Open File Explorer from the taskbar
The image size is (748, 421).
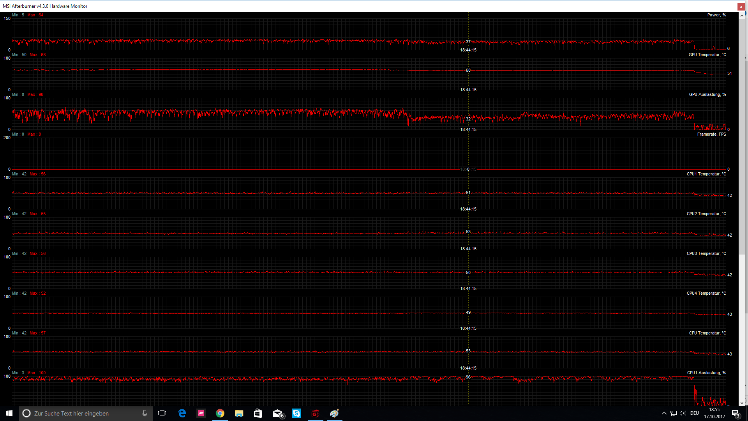click(239, 413)
